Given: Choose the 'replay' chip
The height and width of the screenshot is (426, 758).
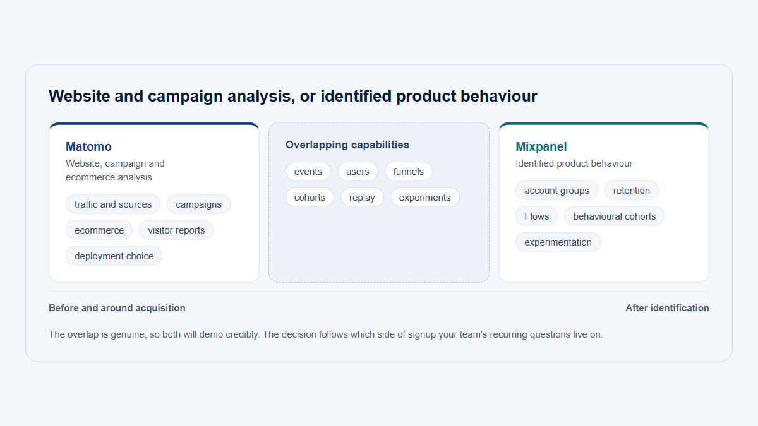Looking at the screenshot, I should click(x=362, y=198).
